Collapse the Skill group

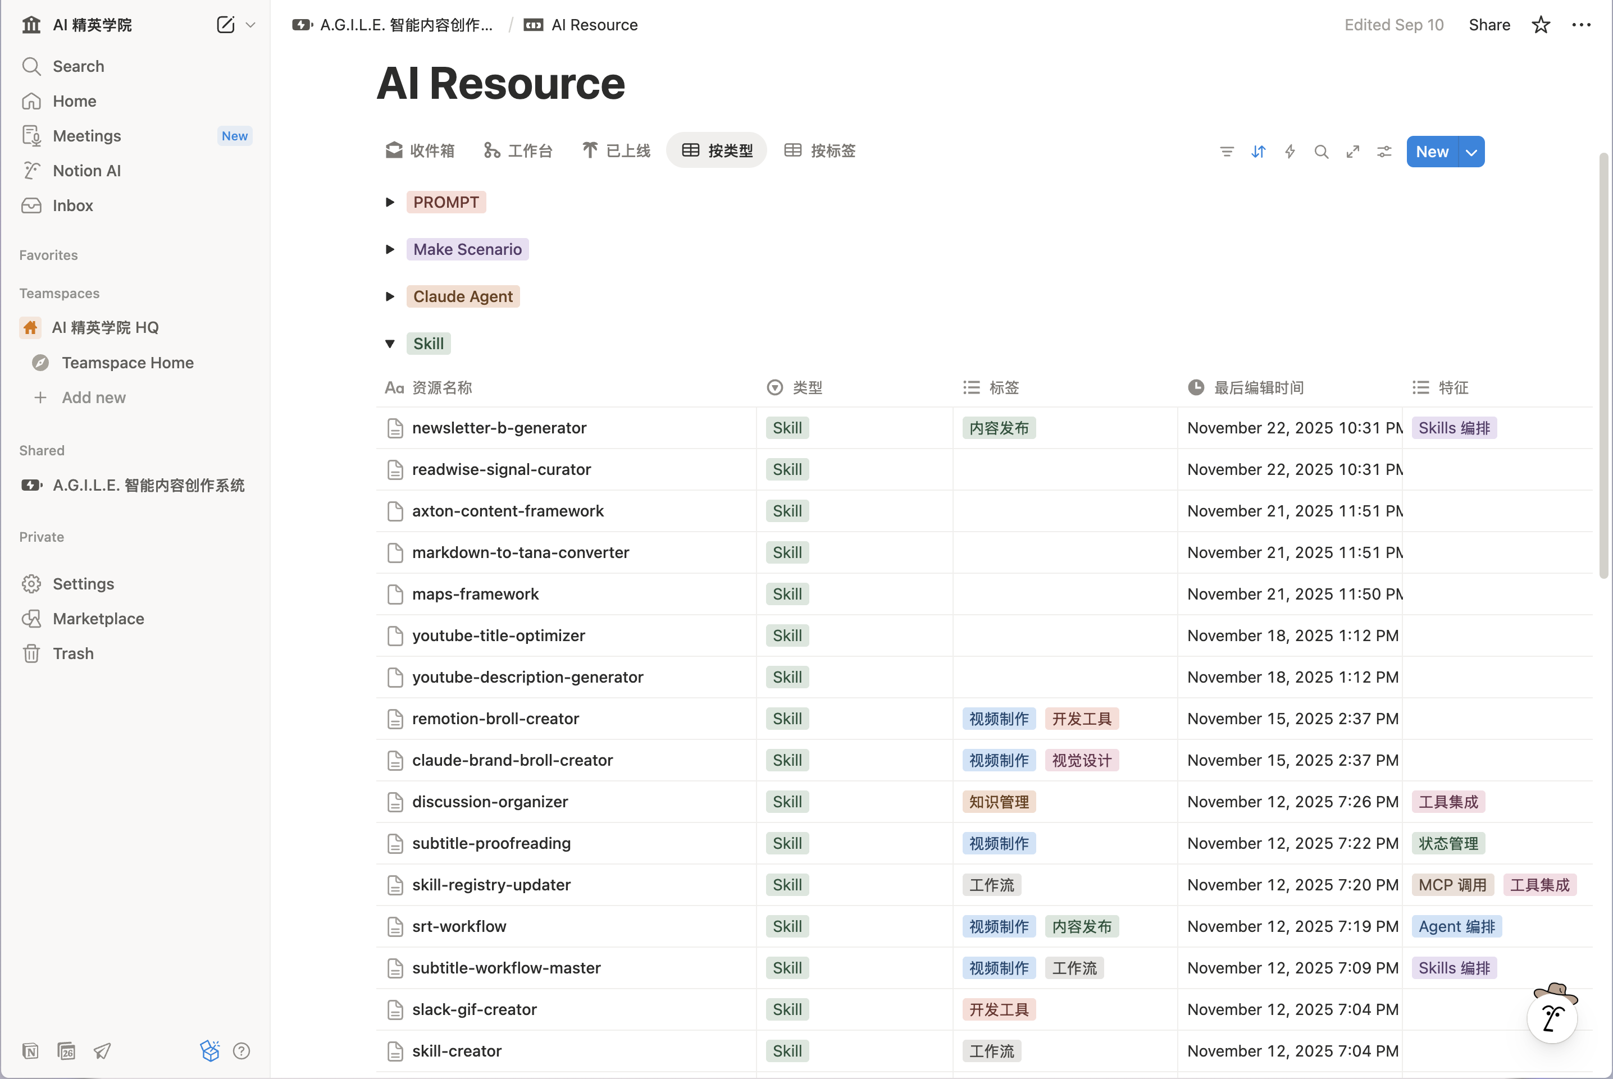pos(390,344)
